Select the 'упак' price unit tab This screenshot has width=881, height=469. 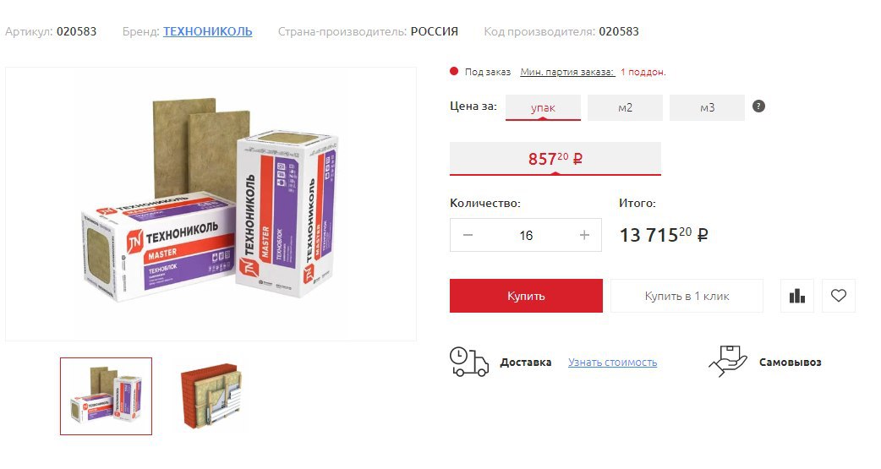(x=543, y=108)
